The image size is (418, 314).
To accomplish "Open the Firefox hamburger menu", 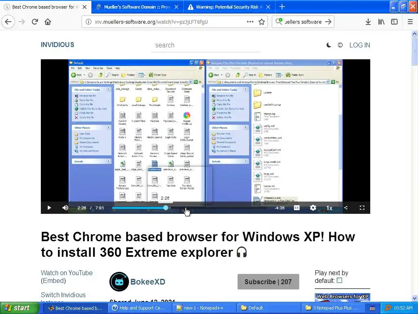I will [410, 22].
